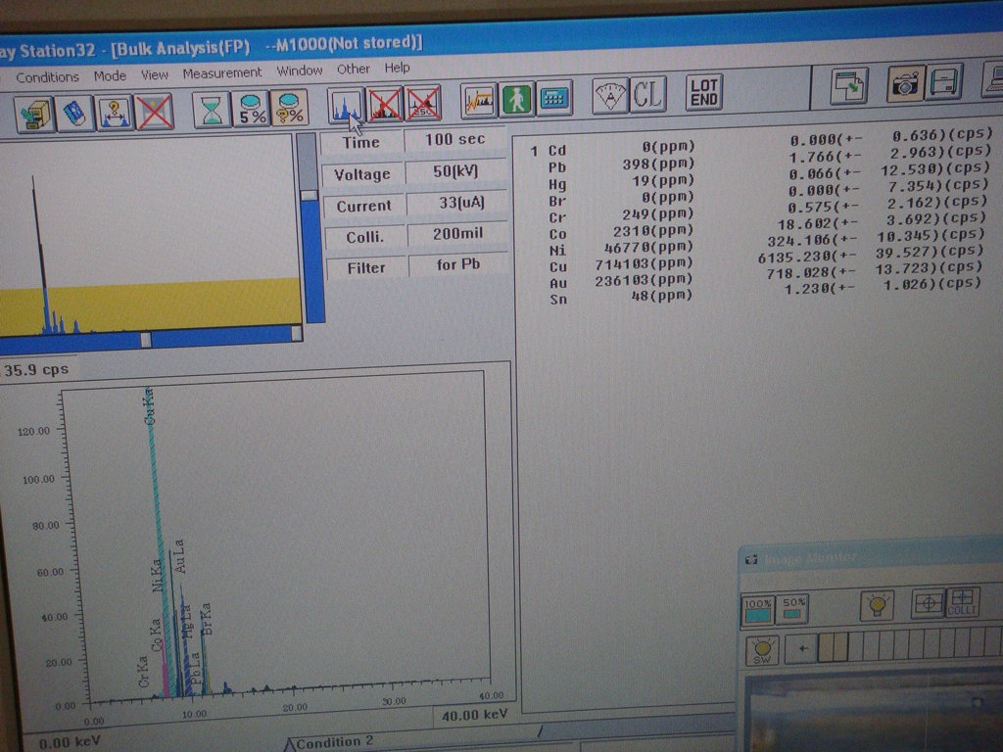Click the LOT END button

tap(703, 93)
